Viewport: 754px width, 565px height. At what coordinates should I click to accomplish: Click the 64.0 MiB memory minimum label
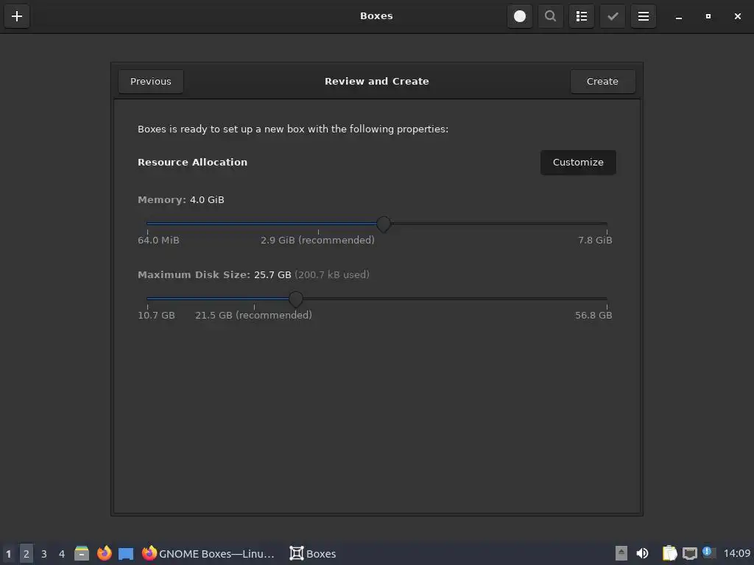pos(158,241)
